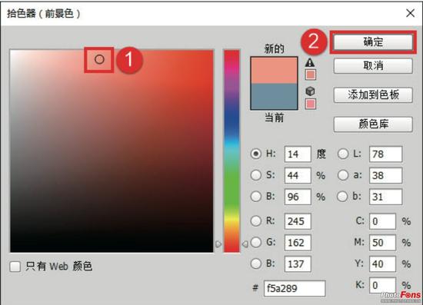Select the Lab b radio button
Viewport: 423px width, 305px height.
[343, 197]
